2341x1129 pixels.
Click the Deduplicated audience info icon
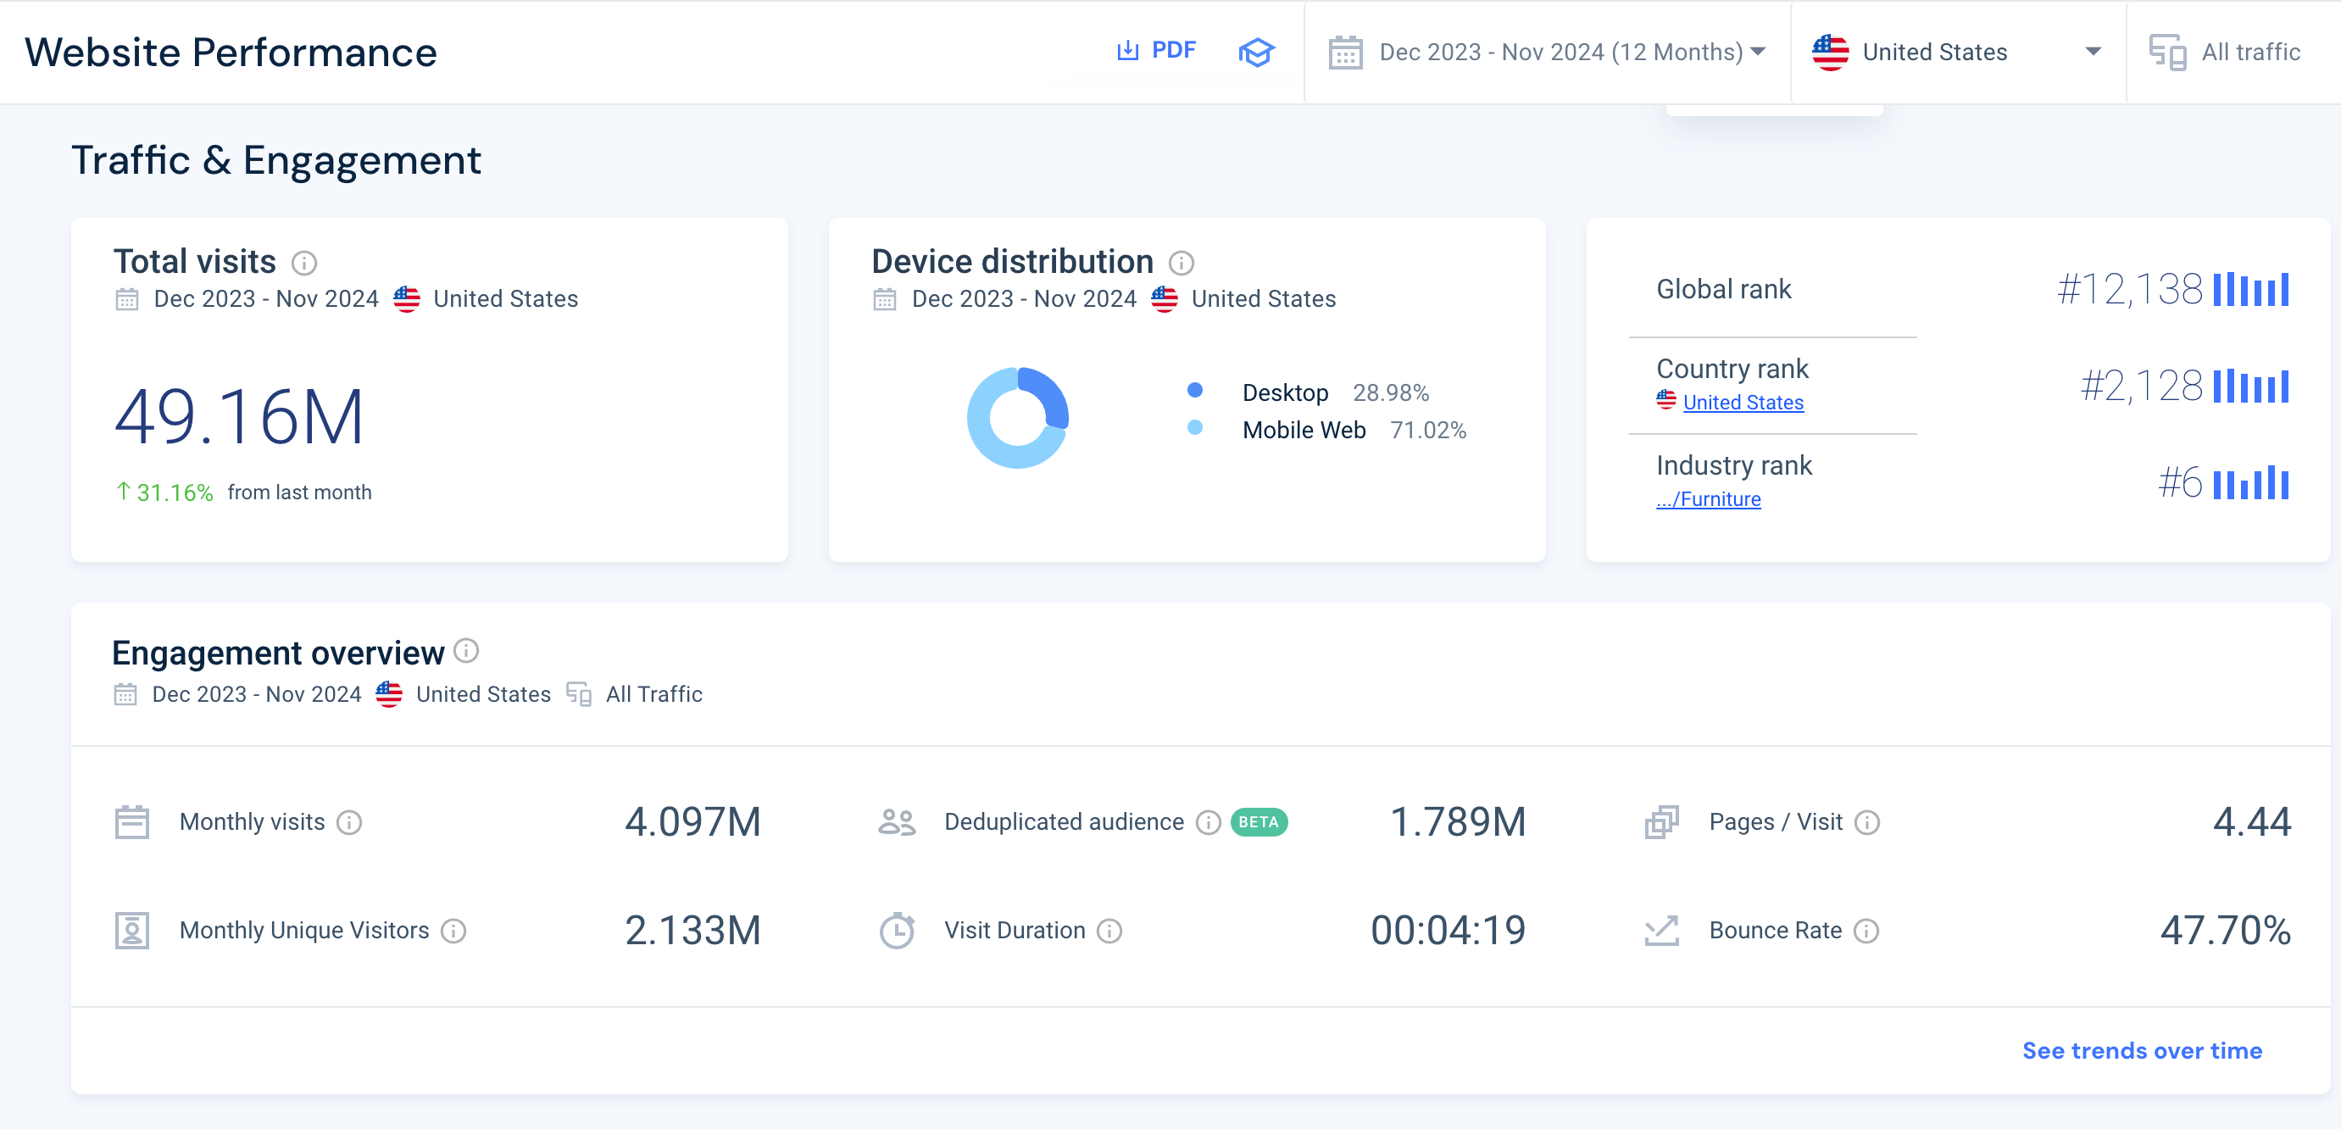click(1208, 823)
